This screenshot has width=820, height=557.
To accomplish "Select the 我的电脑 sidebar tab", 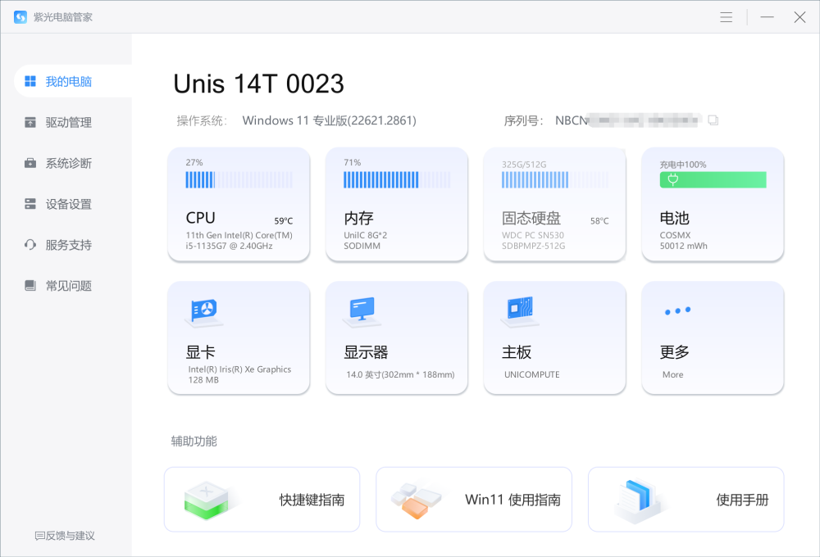I will pos(73,81).
